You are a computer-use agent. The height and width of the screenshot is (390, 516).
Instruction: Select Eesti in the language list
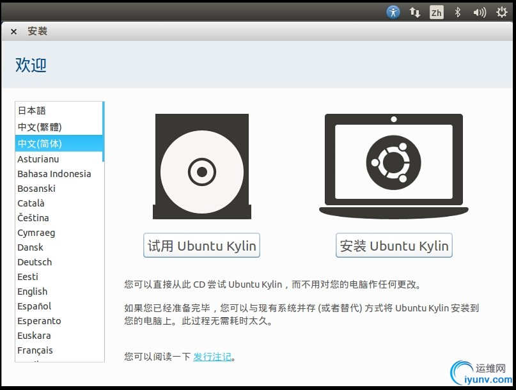click(x=59, y=277)
